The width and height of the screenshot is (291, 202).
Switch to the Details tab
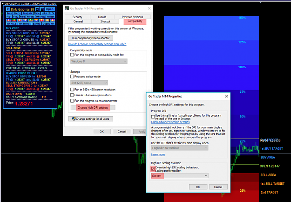point(102,17)
